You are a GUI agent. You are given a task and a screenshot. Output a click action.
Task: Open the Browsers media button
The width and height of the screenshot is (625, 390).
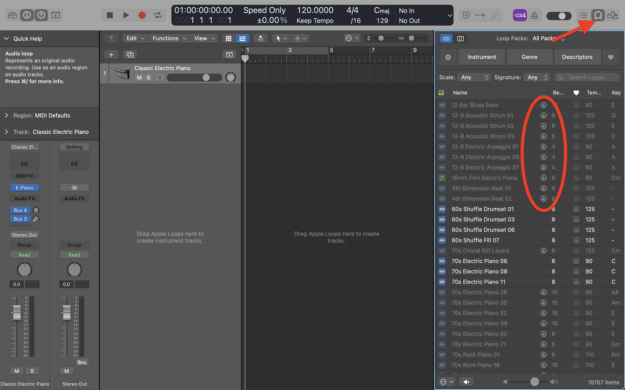click(612, 15)
